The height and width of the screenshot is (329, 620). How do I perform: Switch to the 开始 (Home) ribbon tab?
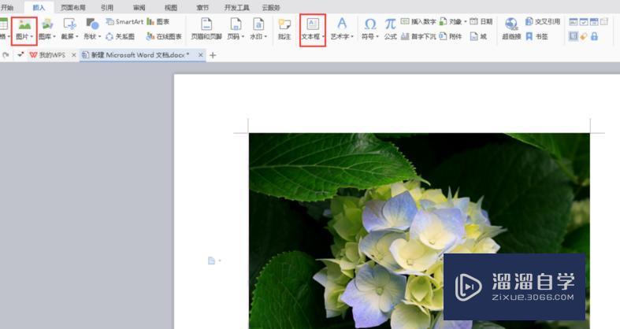tap(7, 8)
